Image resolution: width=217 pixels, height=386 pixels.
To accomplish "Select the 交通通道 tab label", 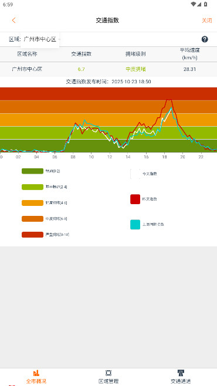I will click(181, 381).
